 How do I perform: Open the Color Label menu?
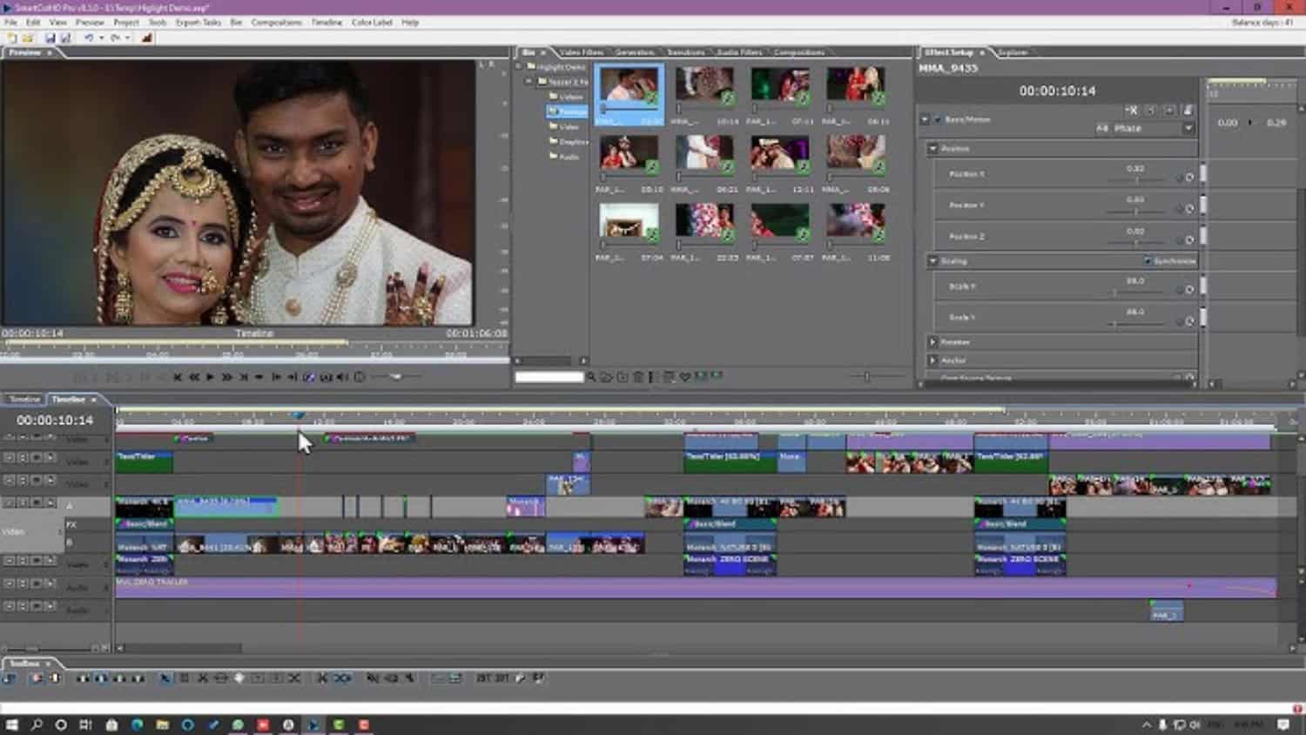point(372,23)
